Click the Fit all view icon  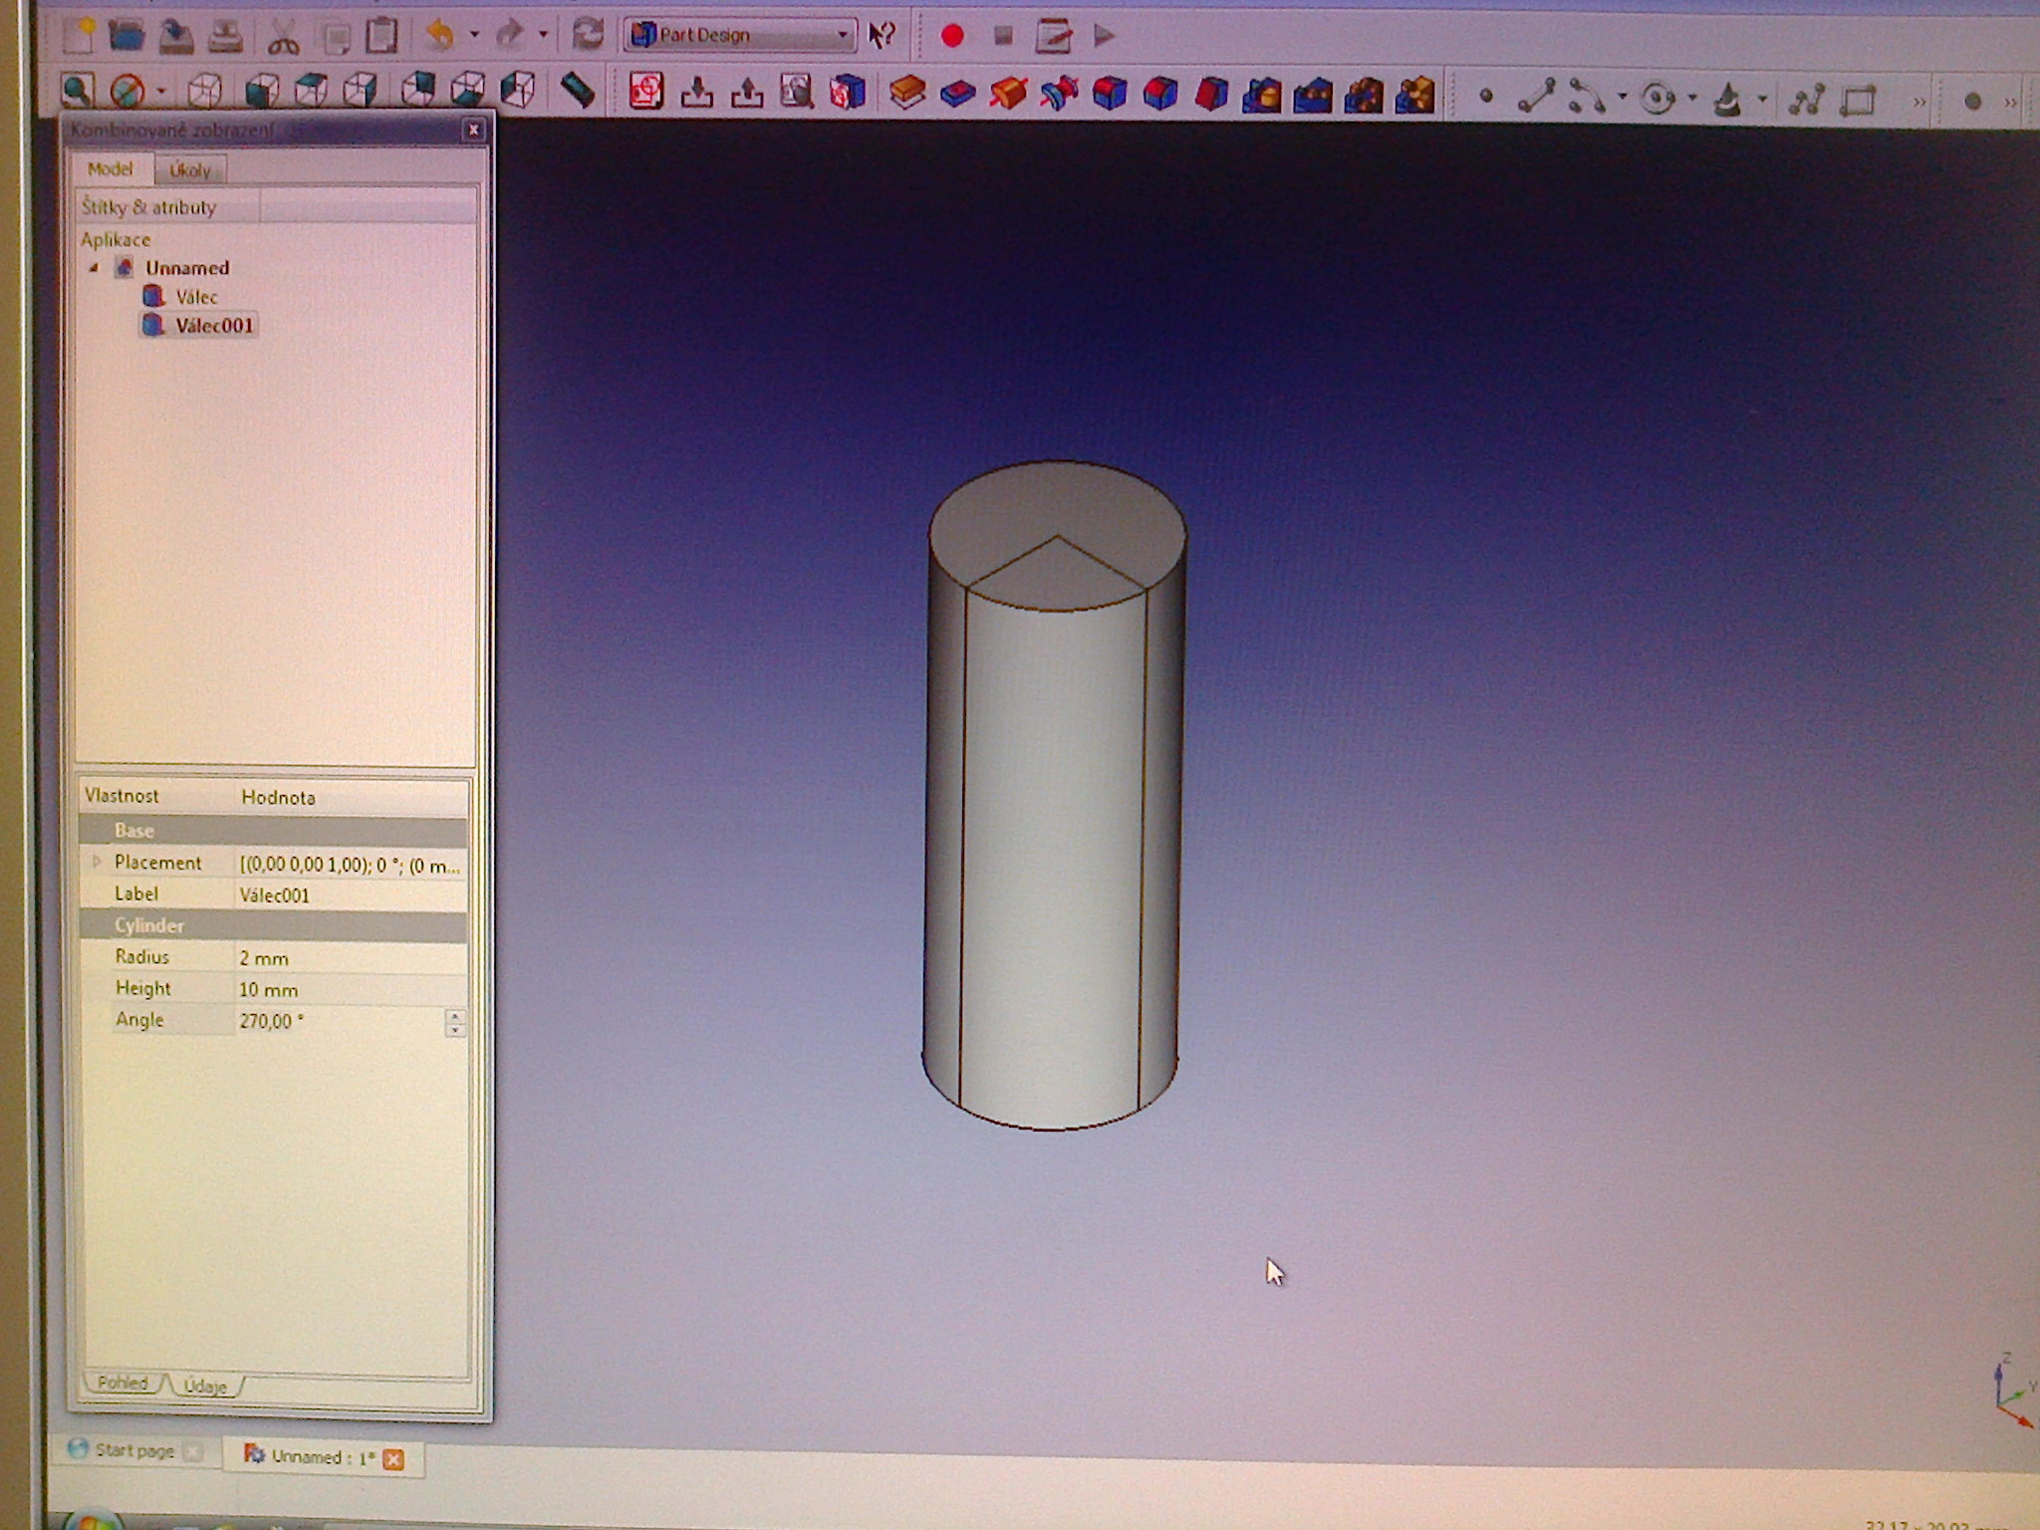[78, 92]
